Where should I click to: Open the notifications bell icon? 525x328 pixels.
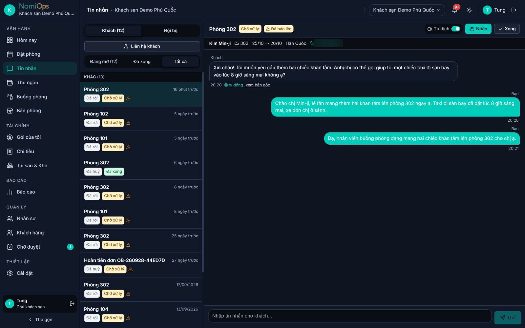tap(454, 10)
